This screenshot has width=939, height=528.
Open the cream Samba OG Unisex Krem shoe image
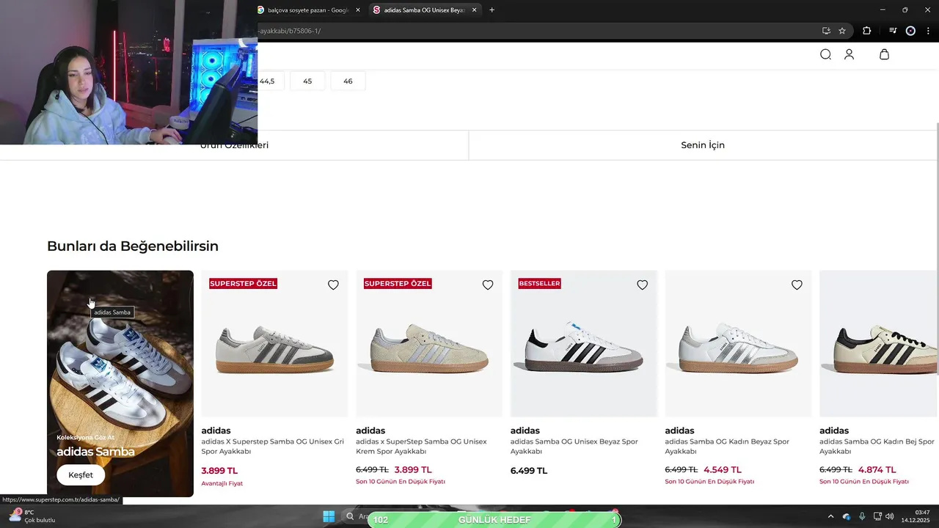429,344
